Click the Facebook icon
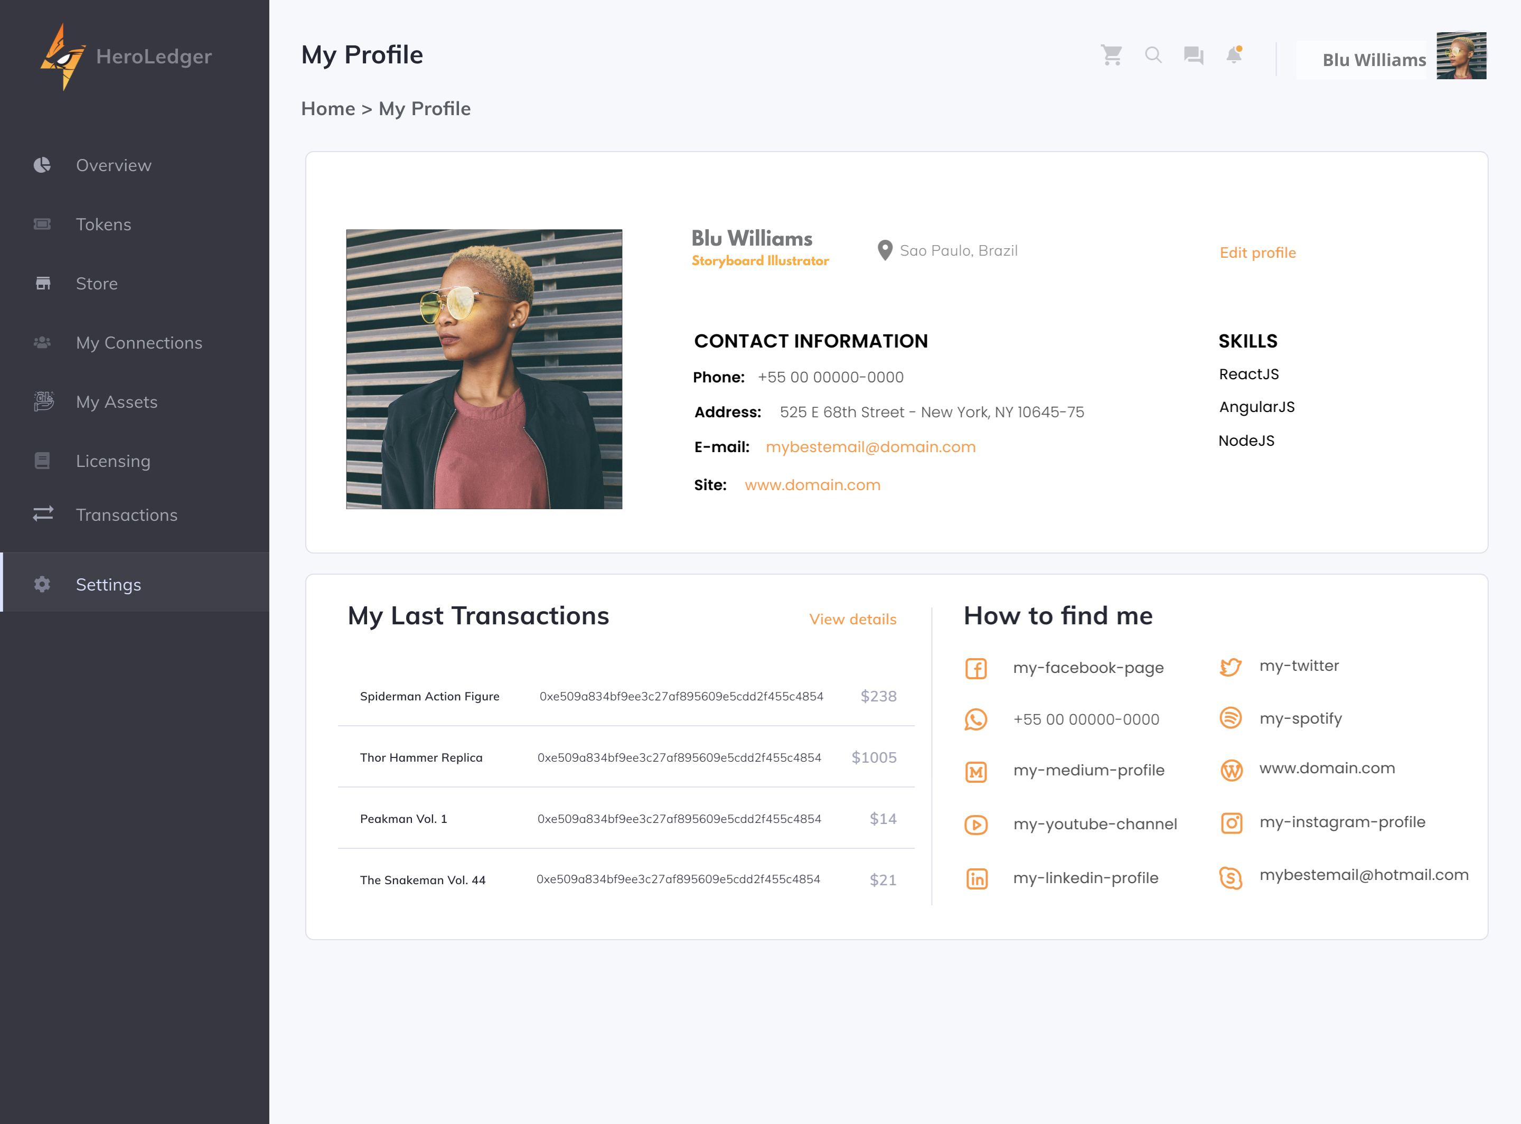Image resolution: width=1521 pixels, height=1124 pixels. pos(976,668)
